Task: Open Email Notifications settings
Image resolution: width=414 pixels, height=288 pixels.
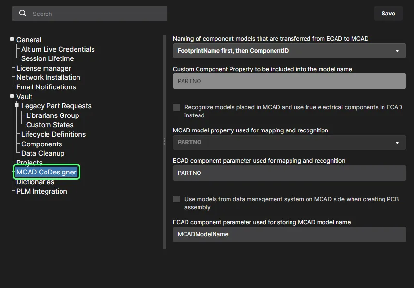Action: pyautogui.click(x=46, y=87)
